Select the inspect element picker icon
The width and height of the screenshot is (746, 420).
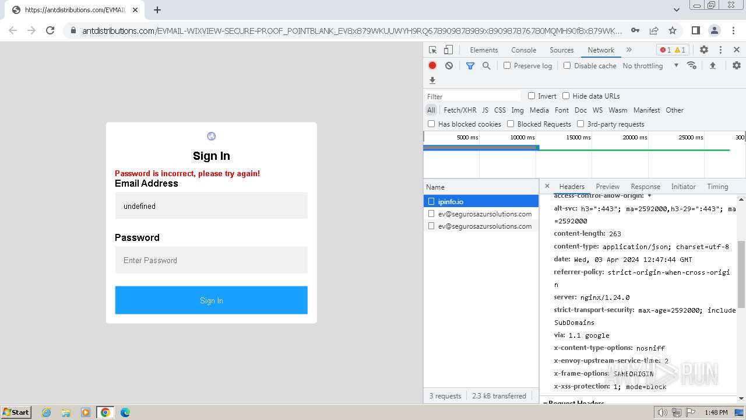pyautogui.click(x=432, y=50)
